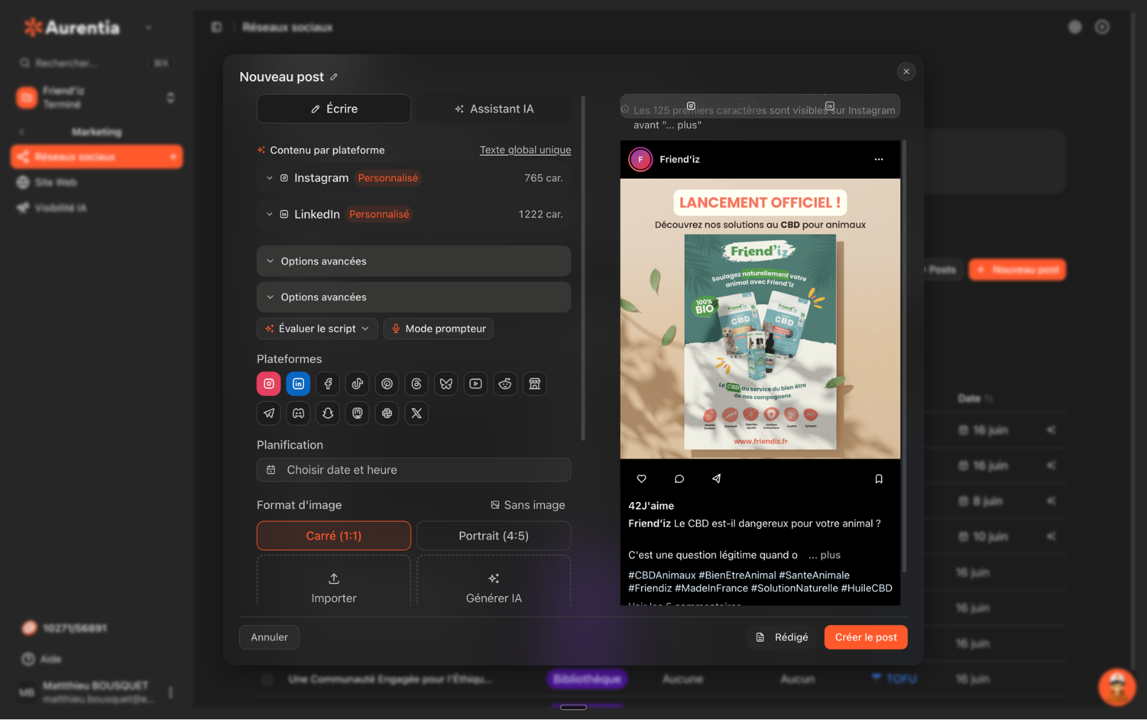This screenshot has width=1147, height=720.
Task: Open the Évaluer le script dropdown
Action: (x=317, y=329)
